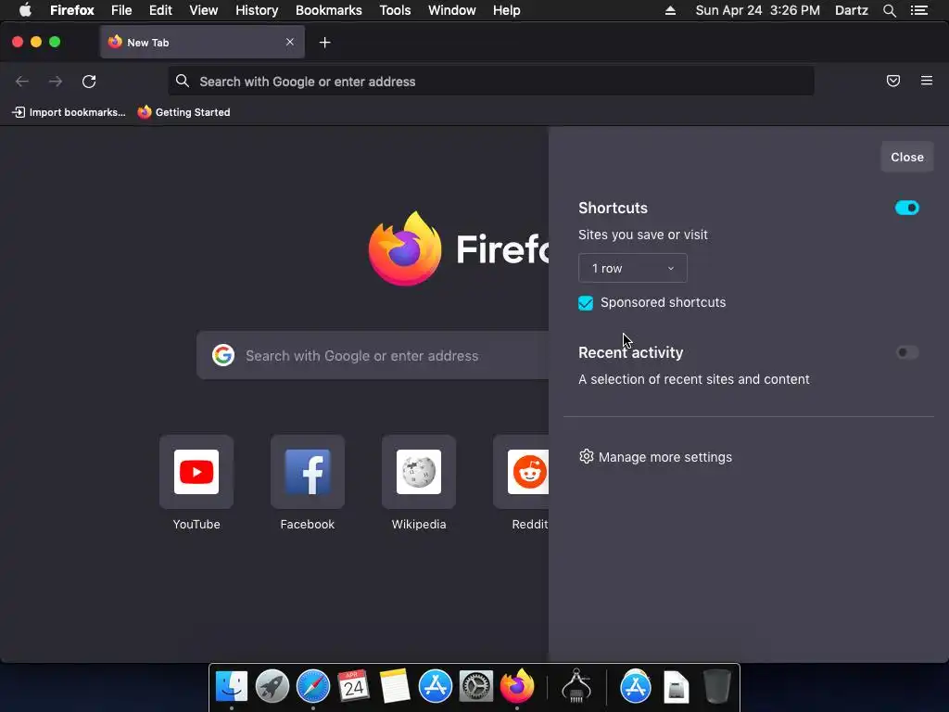This screenshot has width=949, height=712.
Task: Open the Manage more settings link
Action: tap(664, 457)
